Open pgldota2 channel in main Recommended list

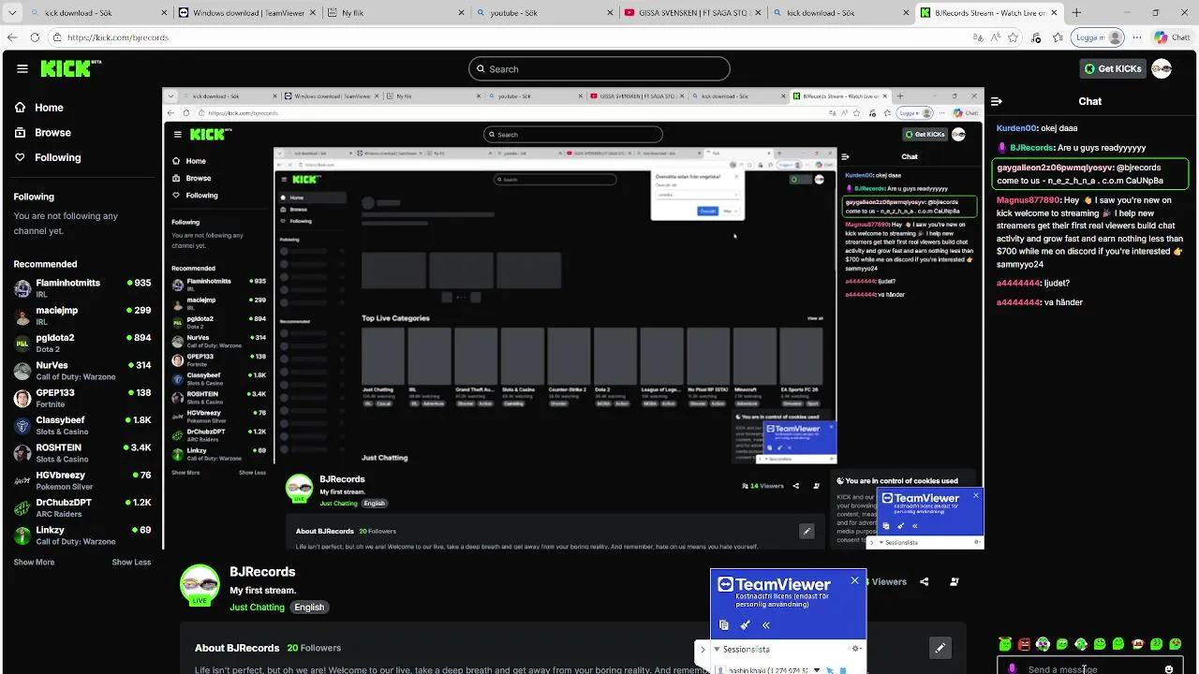82,344
